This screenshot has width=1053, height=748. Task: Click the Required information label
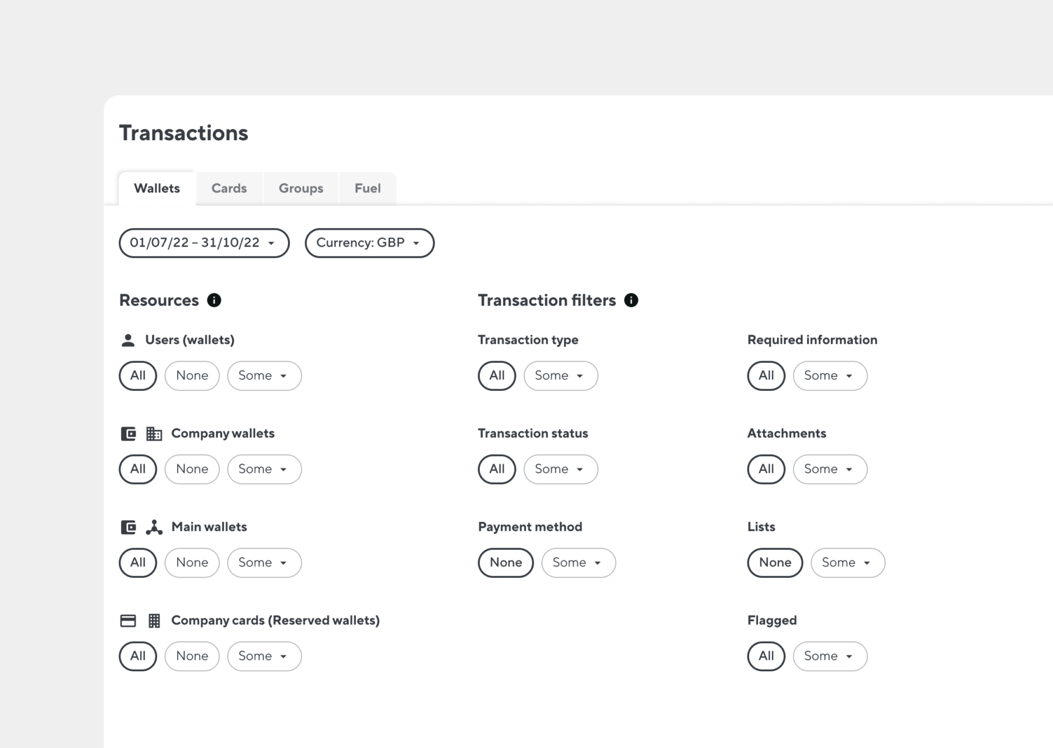pos(812,340)
